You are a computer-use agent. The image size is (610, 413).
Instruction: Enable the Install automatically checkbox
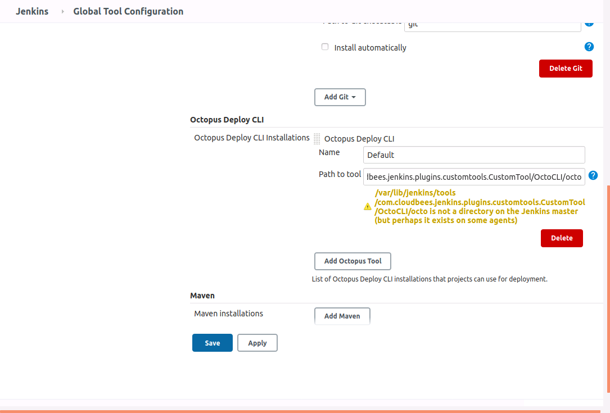click(325, 47)
